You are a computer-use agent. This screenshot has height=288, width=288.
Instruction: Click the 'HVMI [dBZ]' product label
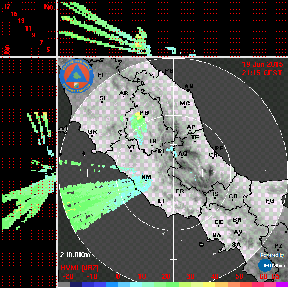[x=79, y=268]
